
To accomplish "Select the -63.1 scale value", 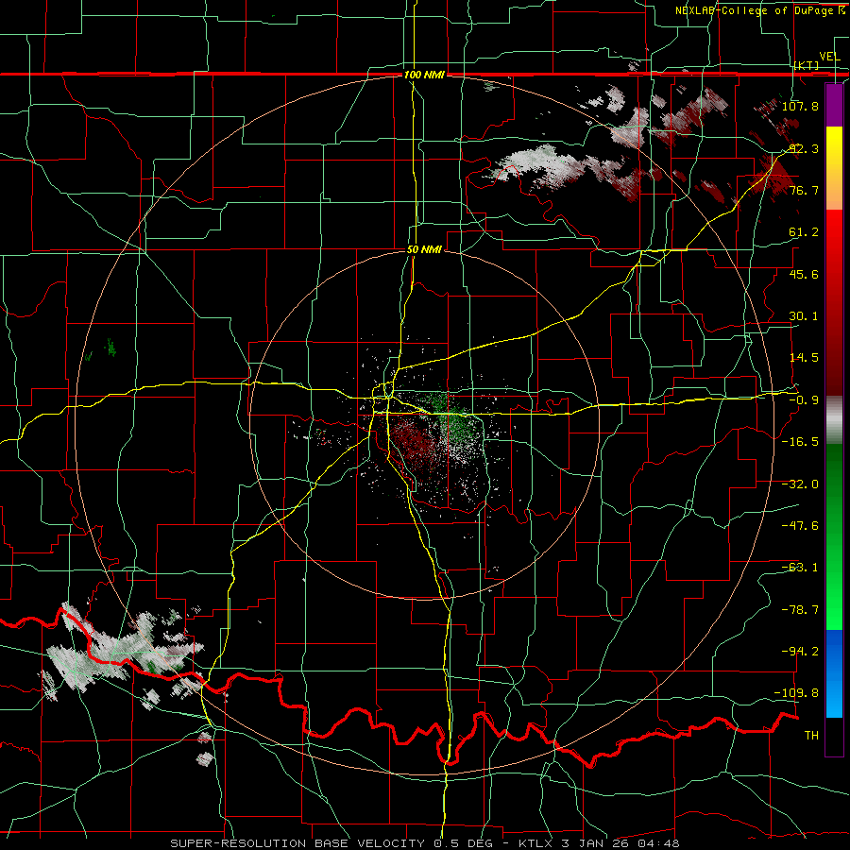I will [800, 568].
